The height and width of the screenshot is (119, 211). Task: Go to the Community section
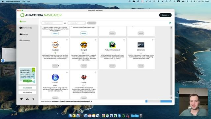pos(25,40)
